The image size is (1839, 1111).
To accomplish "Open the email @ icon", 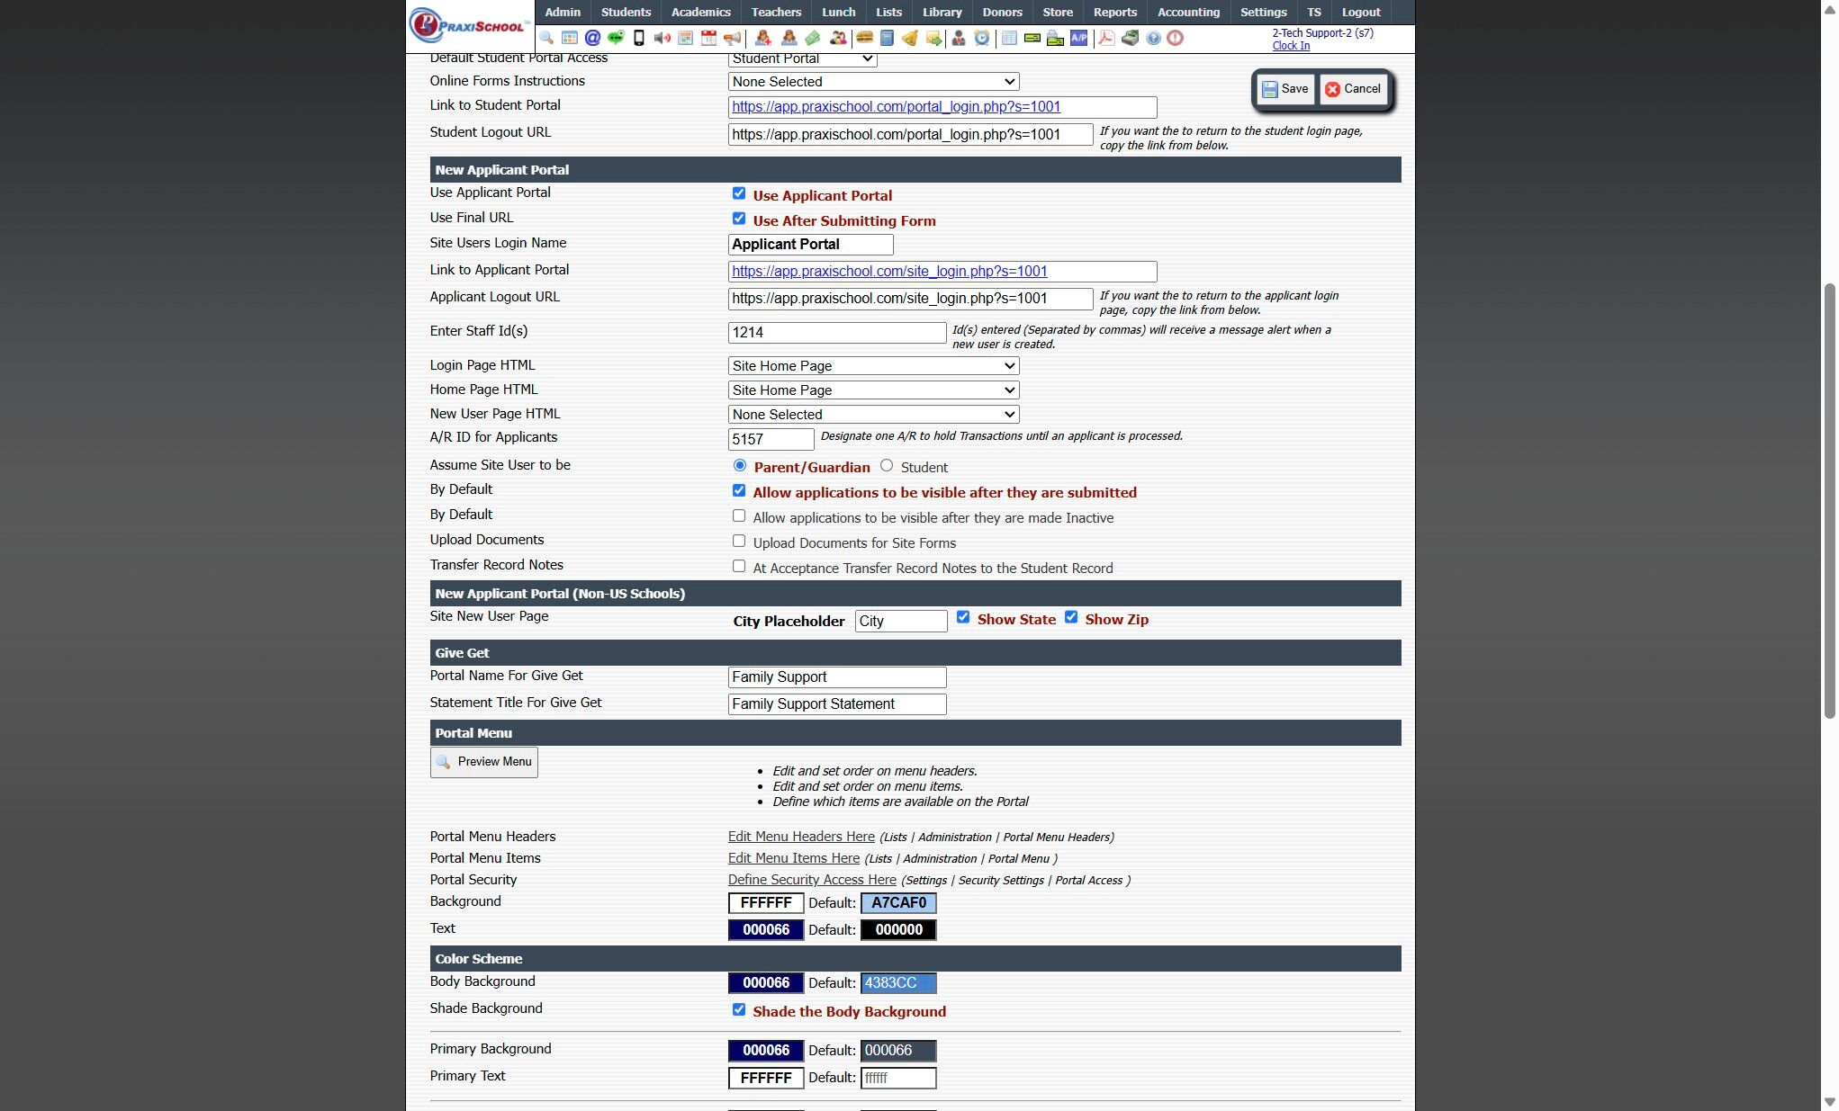I will coord(592,38).
